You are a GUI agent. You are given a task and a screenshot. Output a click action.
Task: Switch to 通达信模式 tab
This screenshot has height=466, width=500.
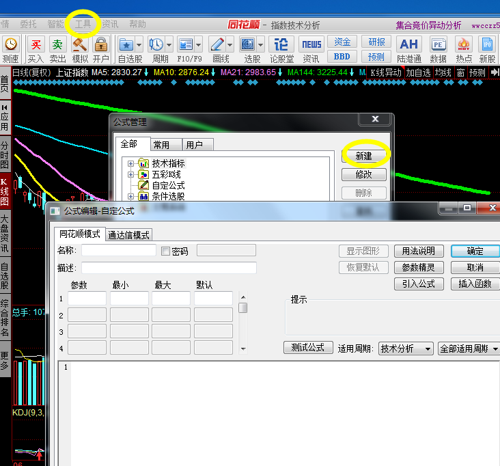point(129,235)
